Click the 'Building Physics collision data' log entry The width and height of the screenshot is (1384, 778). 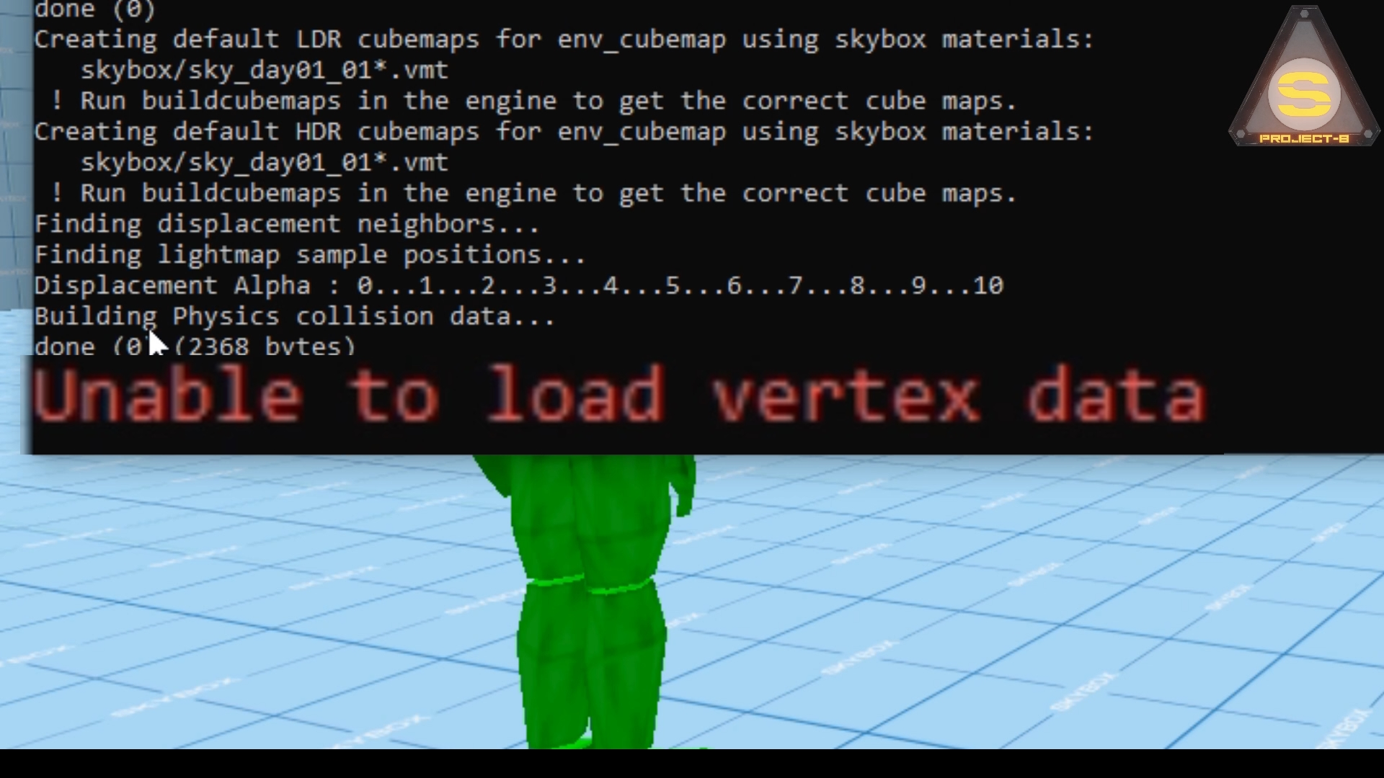[295, 316]
